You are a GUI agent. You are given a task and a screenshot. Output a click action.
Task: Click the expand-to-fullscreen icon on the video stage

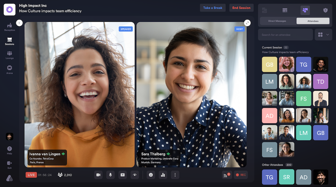pos(247,23)
